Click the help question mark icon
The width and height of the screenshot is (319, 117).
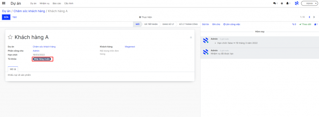click(282, 3)
